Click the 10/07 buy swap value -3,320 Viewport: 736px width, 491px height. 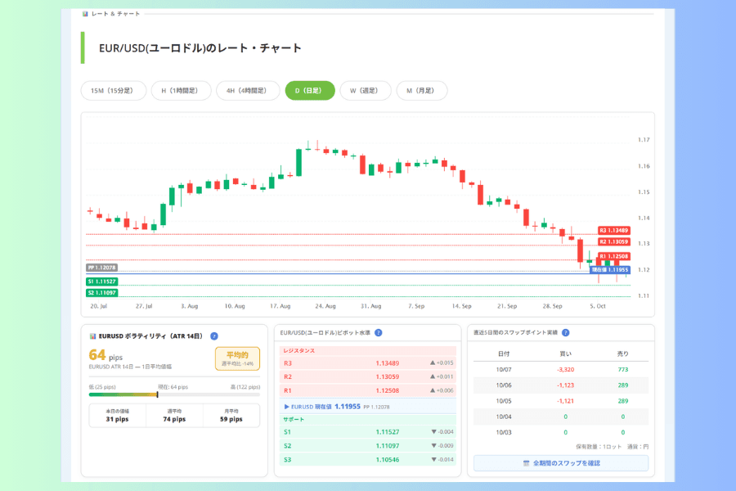click(565, 370)
